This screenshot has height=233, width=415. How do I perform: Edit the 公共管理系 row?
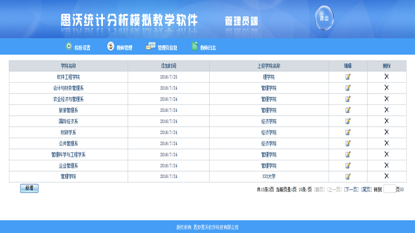pos(348,143)
